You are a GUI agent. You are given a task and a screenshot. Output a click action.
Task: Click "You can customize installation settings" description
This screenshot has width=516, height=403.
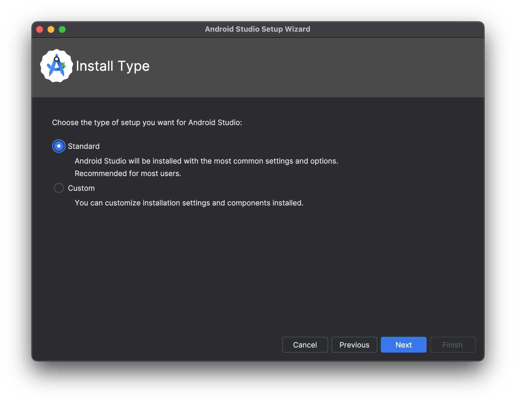point(189,203)
